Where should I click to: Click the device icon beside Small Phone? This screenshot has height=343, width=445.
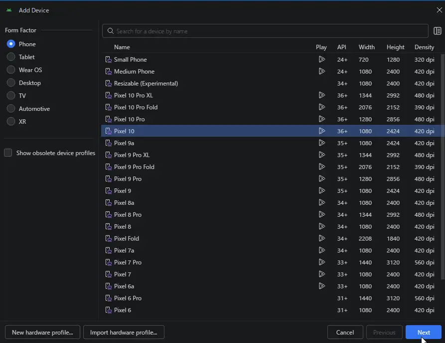click(x=109, y=60)
